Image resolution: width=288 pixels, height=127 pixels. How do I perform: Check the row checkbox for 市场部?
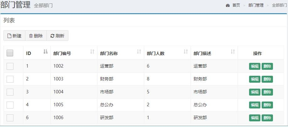tap(10, 92)
